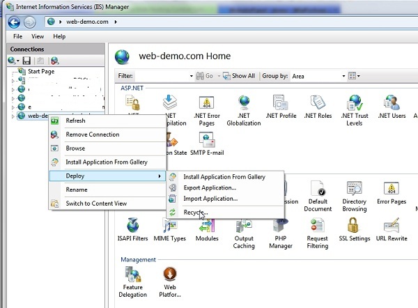Open the Web Platform Installer icon

(170, 282)
